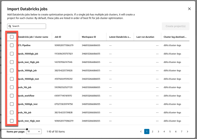This screenshot has width=197, height=139.
Task: Click the tpcds_1000gb_job row name
Action: tap(27, 71)
